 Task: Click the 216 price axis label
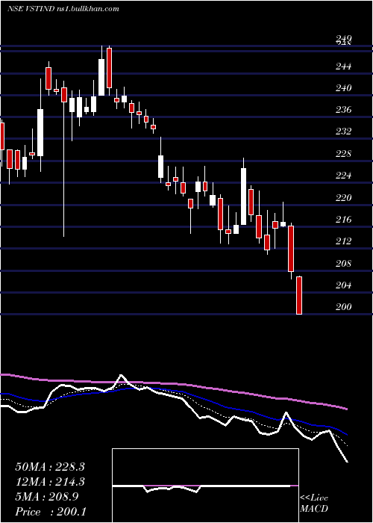coord(344,220)
